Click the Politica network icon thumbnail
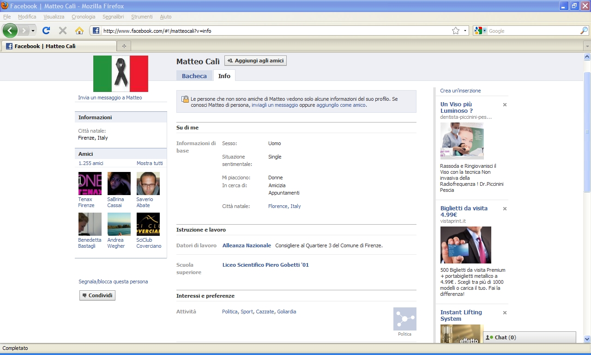 click(405, 319)
